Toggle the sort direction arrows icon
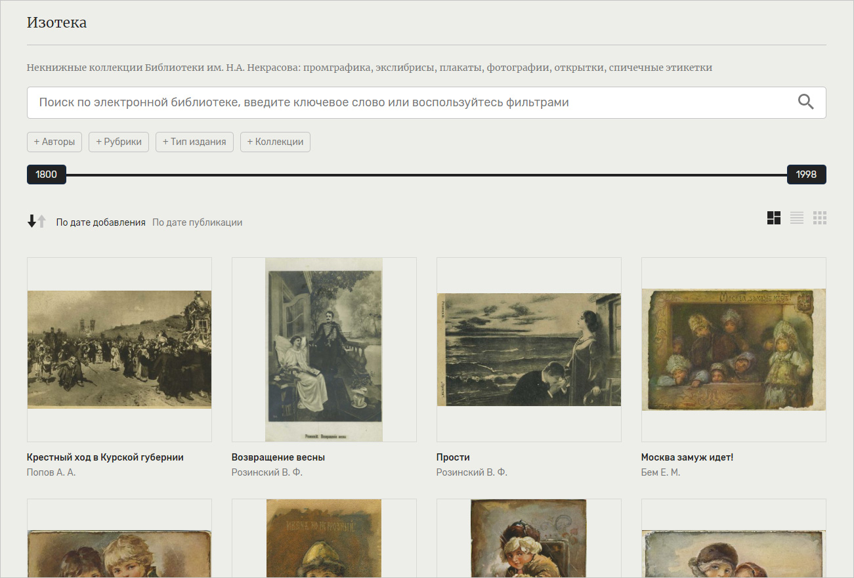 (37, 222)
